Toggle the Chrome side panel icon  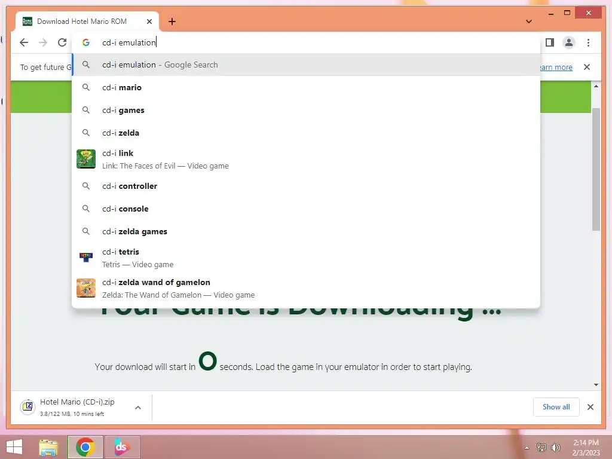550,42
